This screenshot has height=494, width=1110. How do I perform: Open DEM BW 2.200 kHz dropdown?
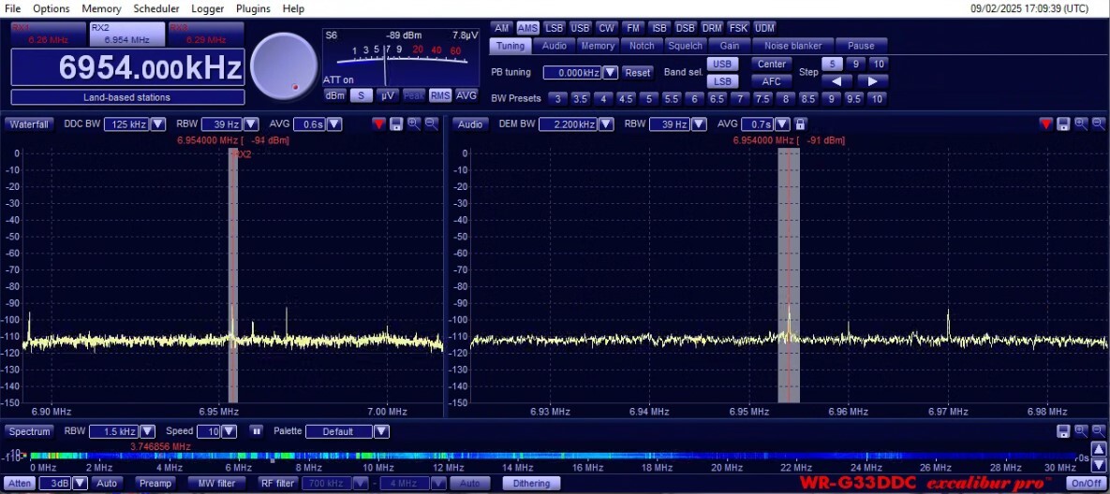pyautogui.click(x=606, y=124)
